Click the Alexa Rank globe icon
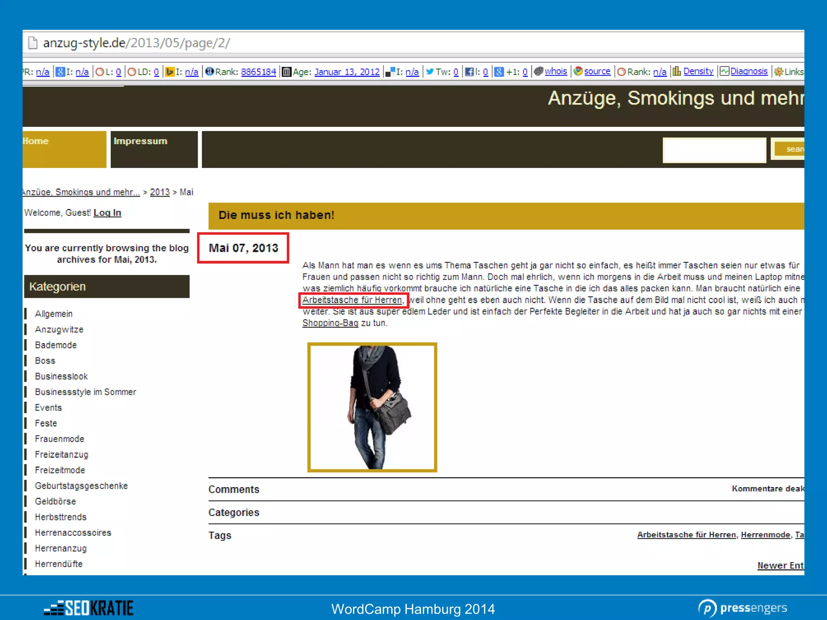 tap(209, 71)
